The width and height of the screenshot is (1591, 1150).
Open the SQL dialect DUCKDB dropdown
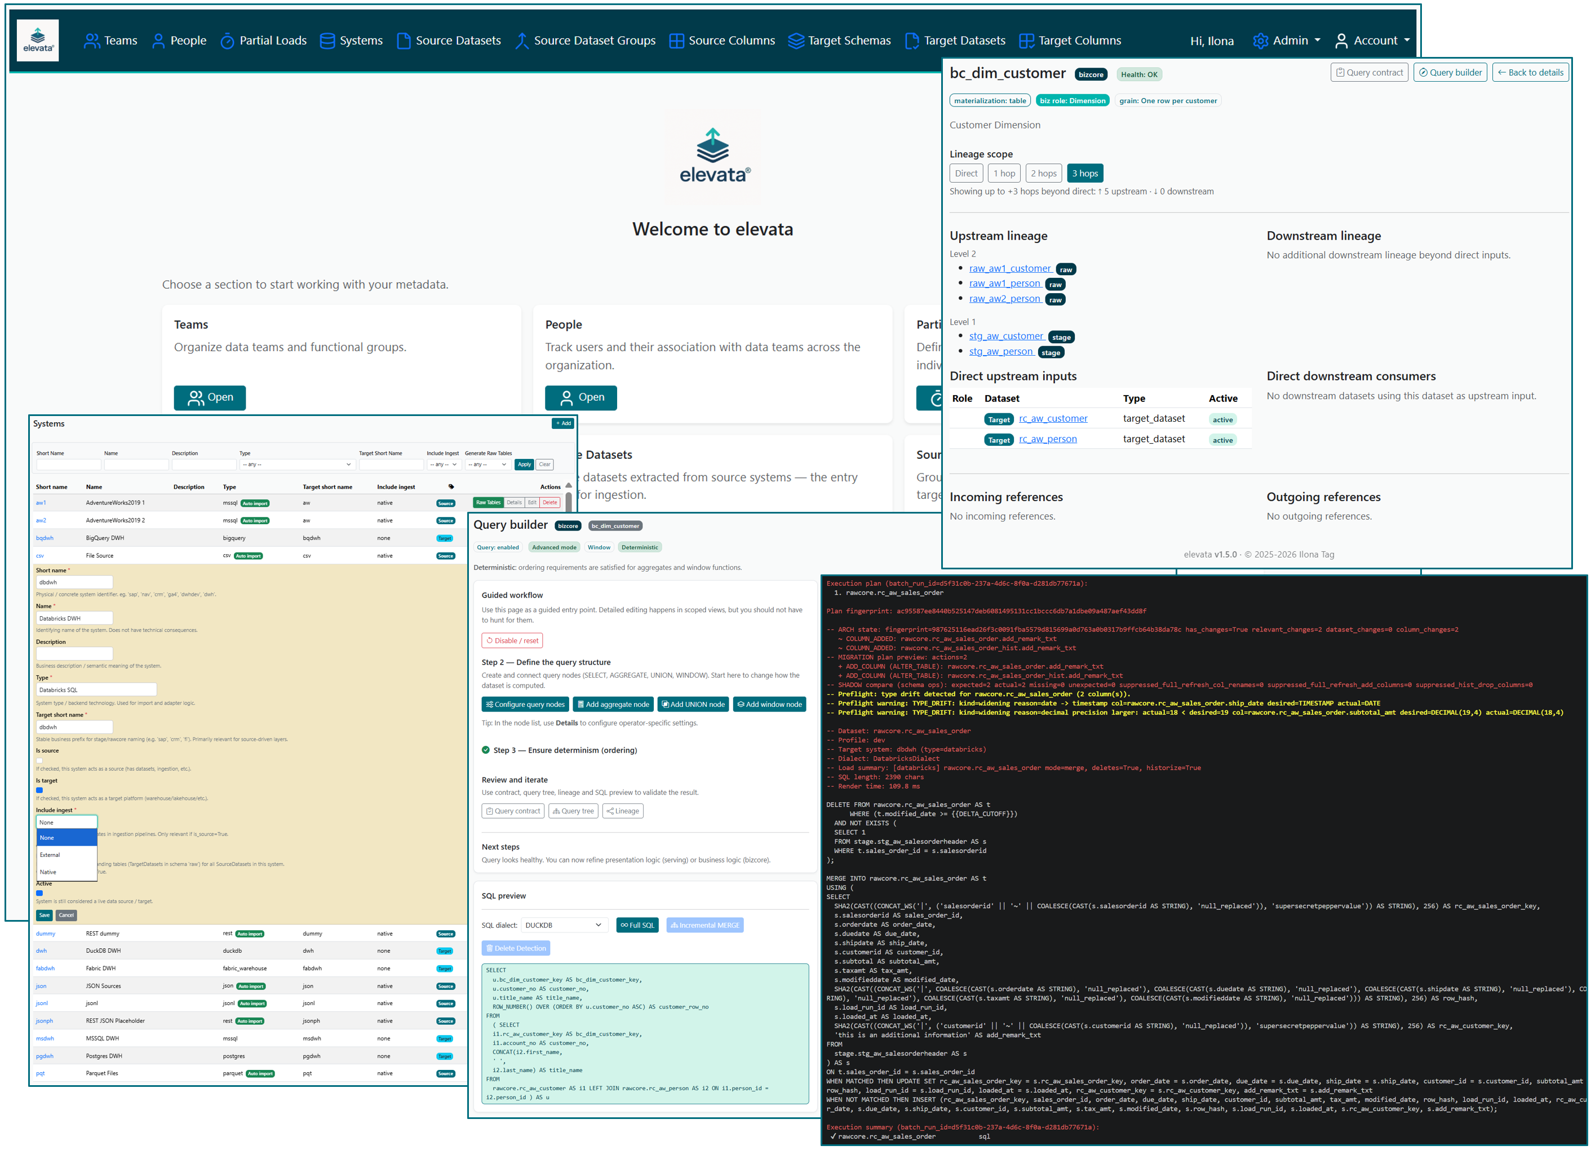[564, 925]
